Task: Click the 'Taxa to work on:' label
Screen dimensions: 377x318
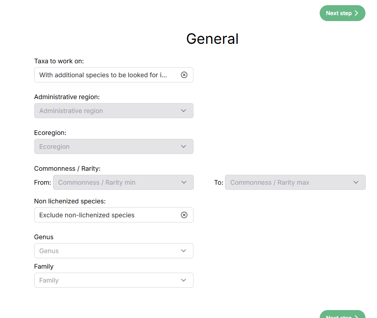Action: pyautogui.click(x=59, y=61)
